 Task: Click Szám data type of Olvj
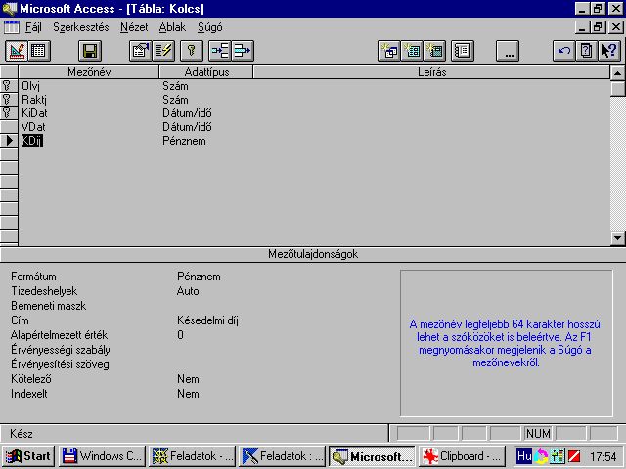pyautogui.click(x=206, y=86)
